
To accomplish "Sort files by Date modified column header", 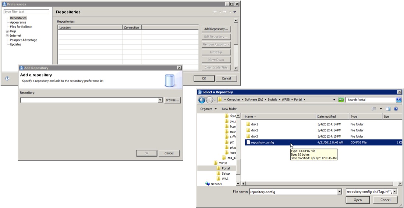I will point(332,117).
